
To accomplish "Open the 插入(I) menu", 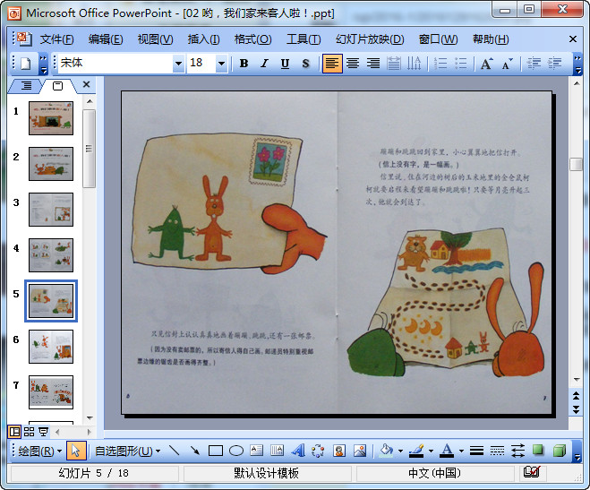I will (203, 39).
